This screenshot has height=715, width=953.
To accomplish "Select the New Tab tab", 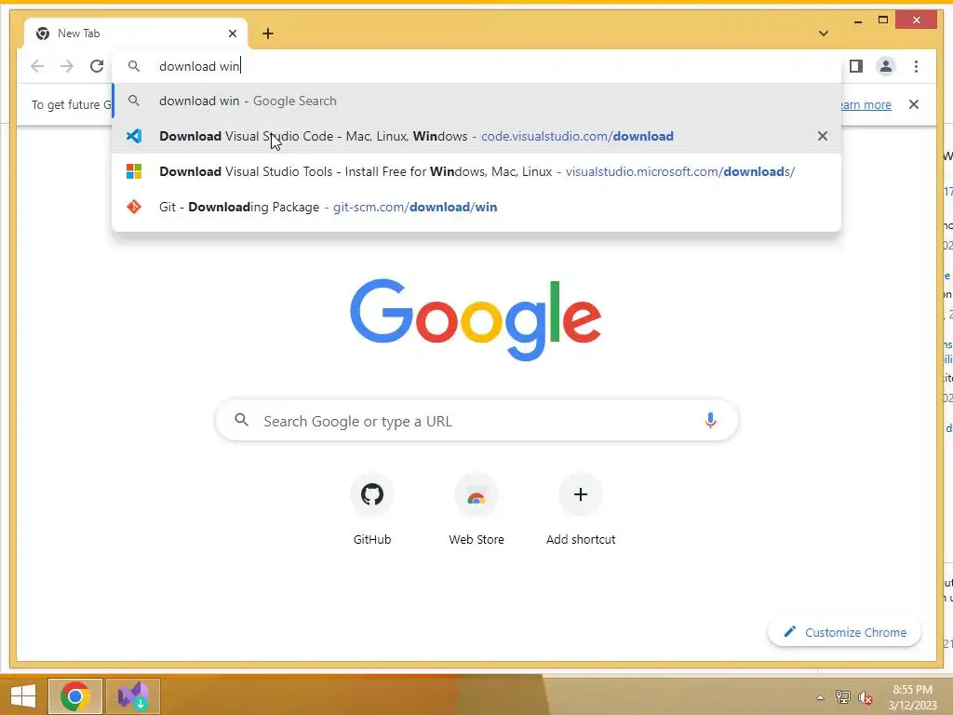I will [136, 34].
